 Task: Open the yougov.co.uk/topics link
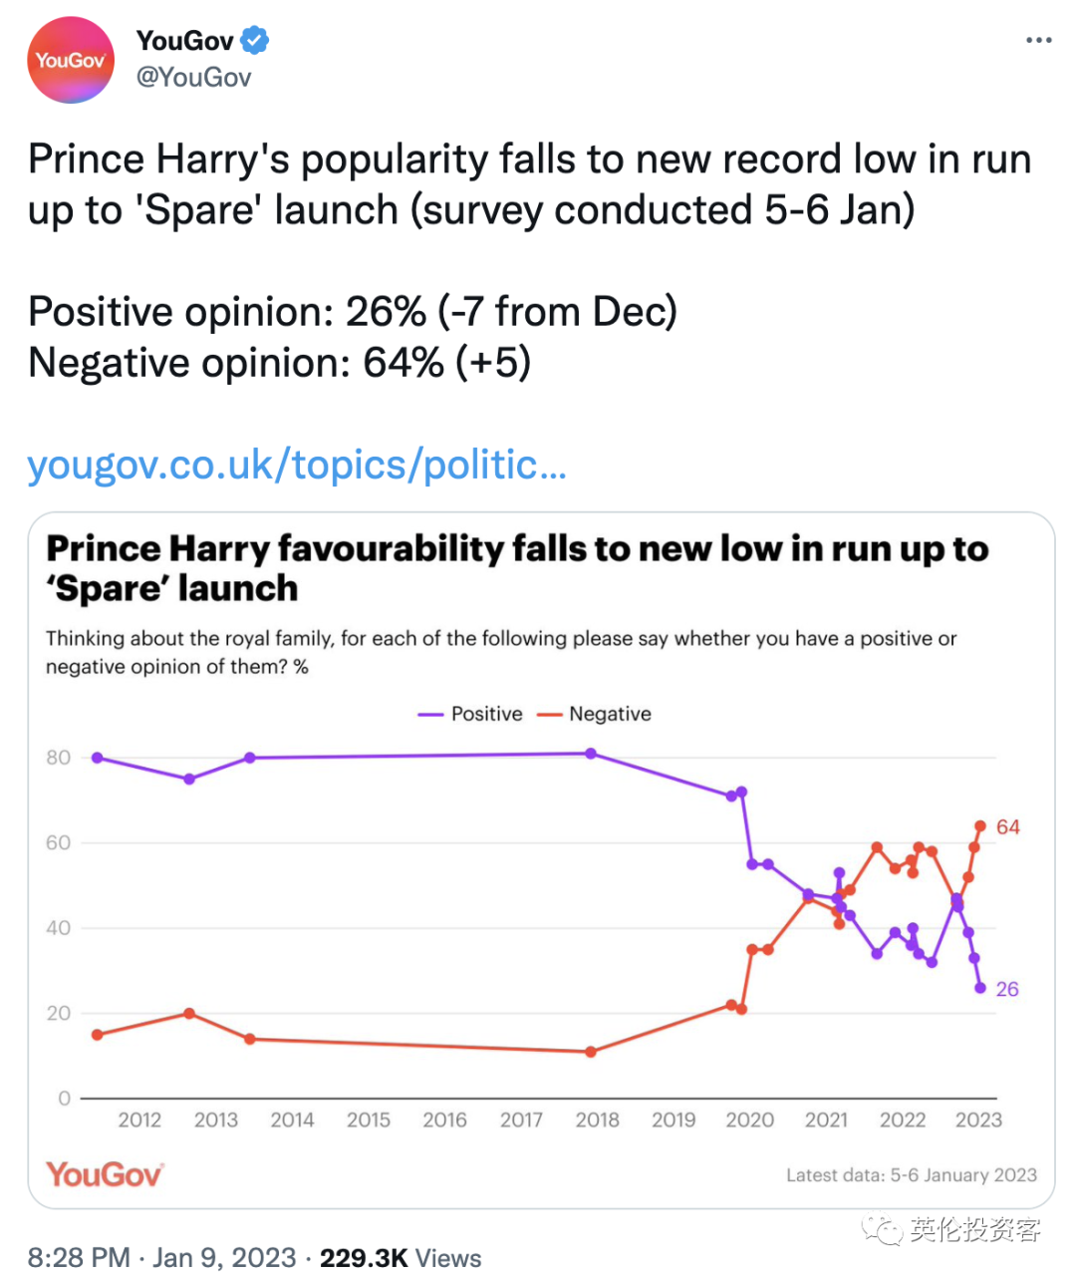tap(297, 465)
